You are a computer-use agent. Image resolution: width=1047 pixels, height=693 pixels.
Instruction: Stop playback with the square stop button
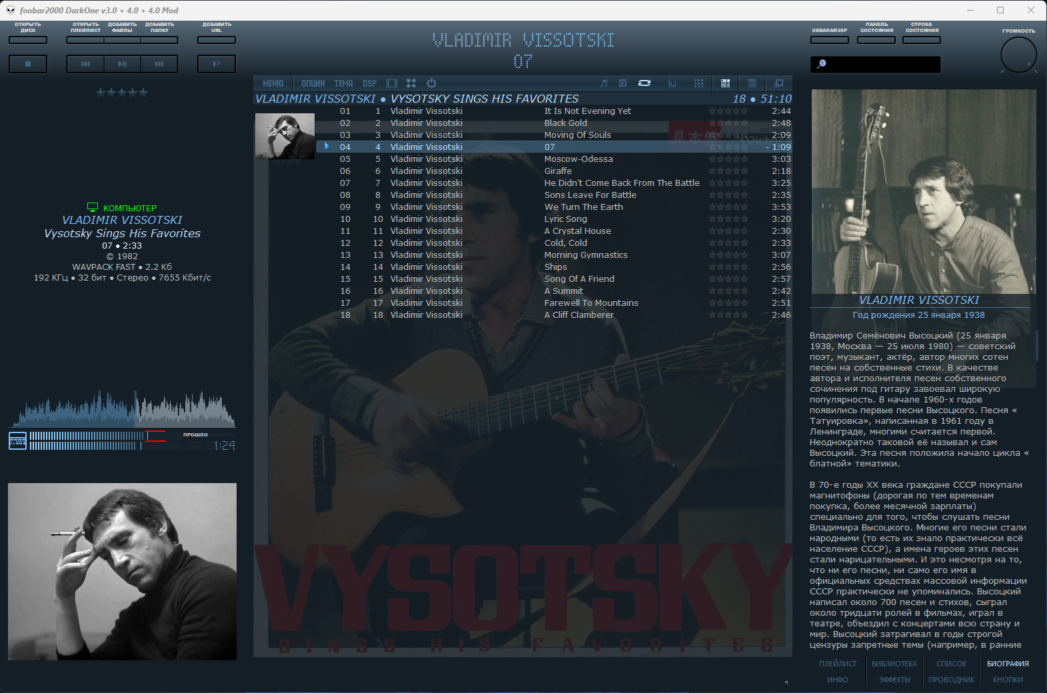(28, 64)
